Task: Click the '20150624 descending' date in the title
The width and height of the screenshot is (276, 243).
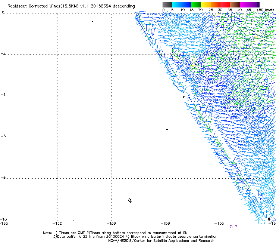Action: [x=113, y=6]
